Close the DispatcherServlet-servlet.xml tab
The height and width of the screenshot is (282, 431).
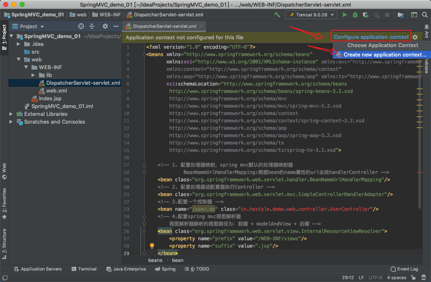(x=201, y=26)
